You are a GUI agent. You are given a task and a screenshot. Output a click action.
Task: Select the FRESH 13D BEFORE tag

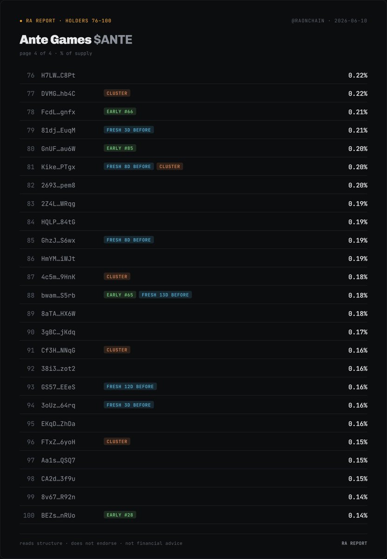(x=165, y=295)
